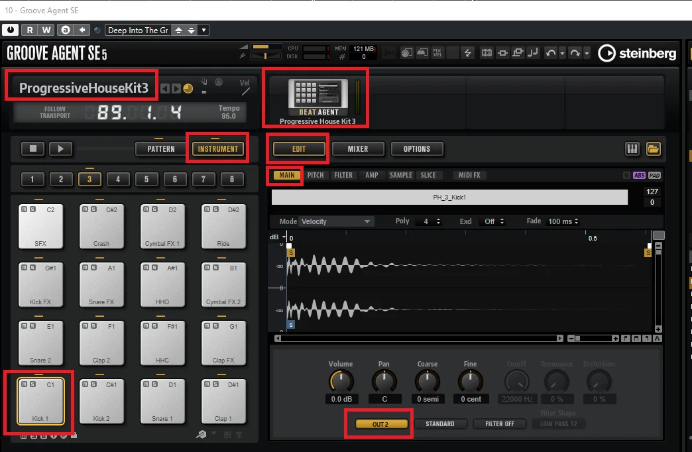
Task: Select the Pitch edit tab
Action: [316, 175]
